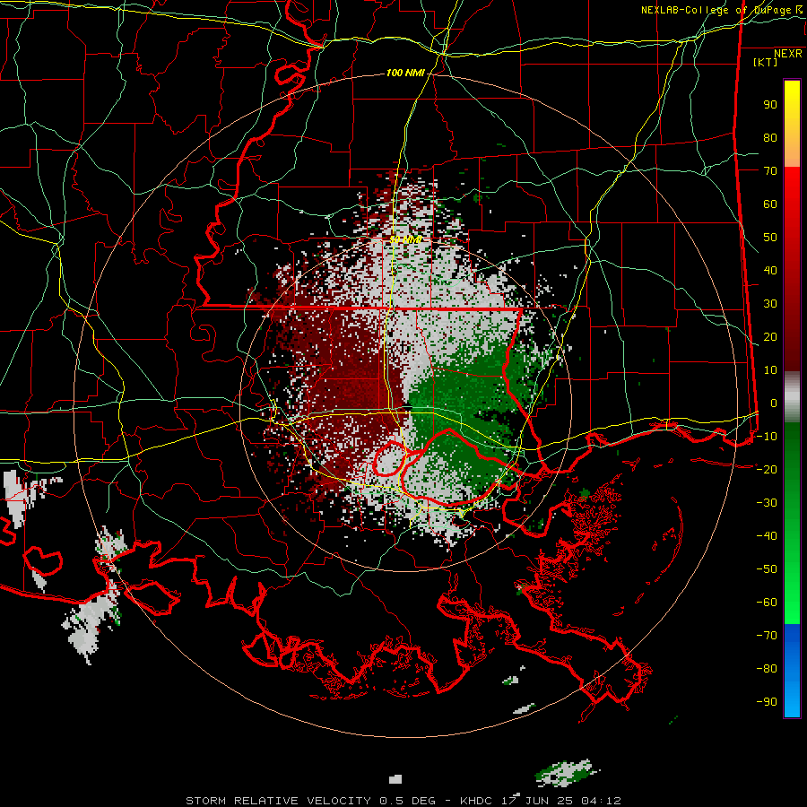
Task: Pick the gray zero-velocity color bar segment
Action: click(792, 397)
